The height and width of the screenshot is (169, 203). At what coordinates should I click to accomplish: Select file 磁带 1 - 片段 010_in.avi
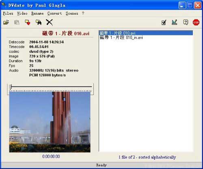tap(121, 37)
